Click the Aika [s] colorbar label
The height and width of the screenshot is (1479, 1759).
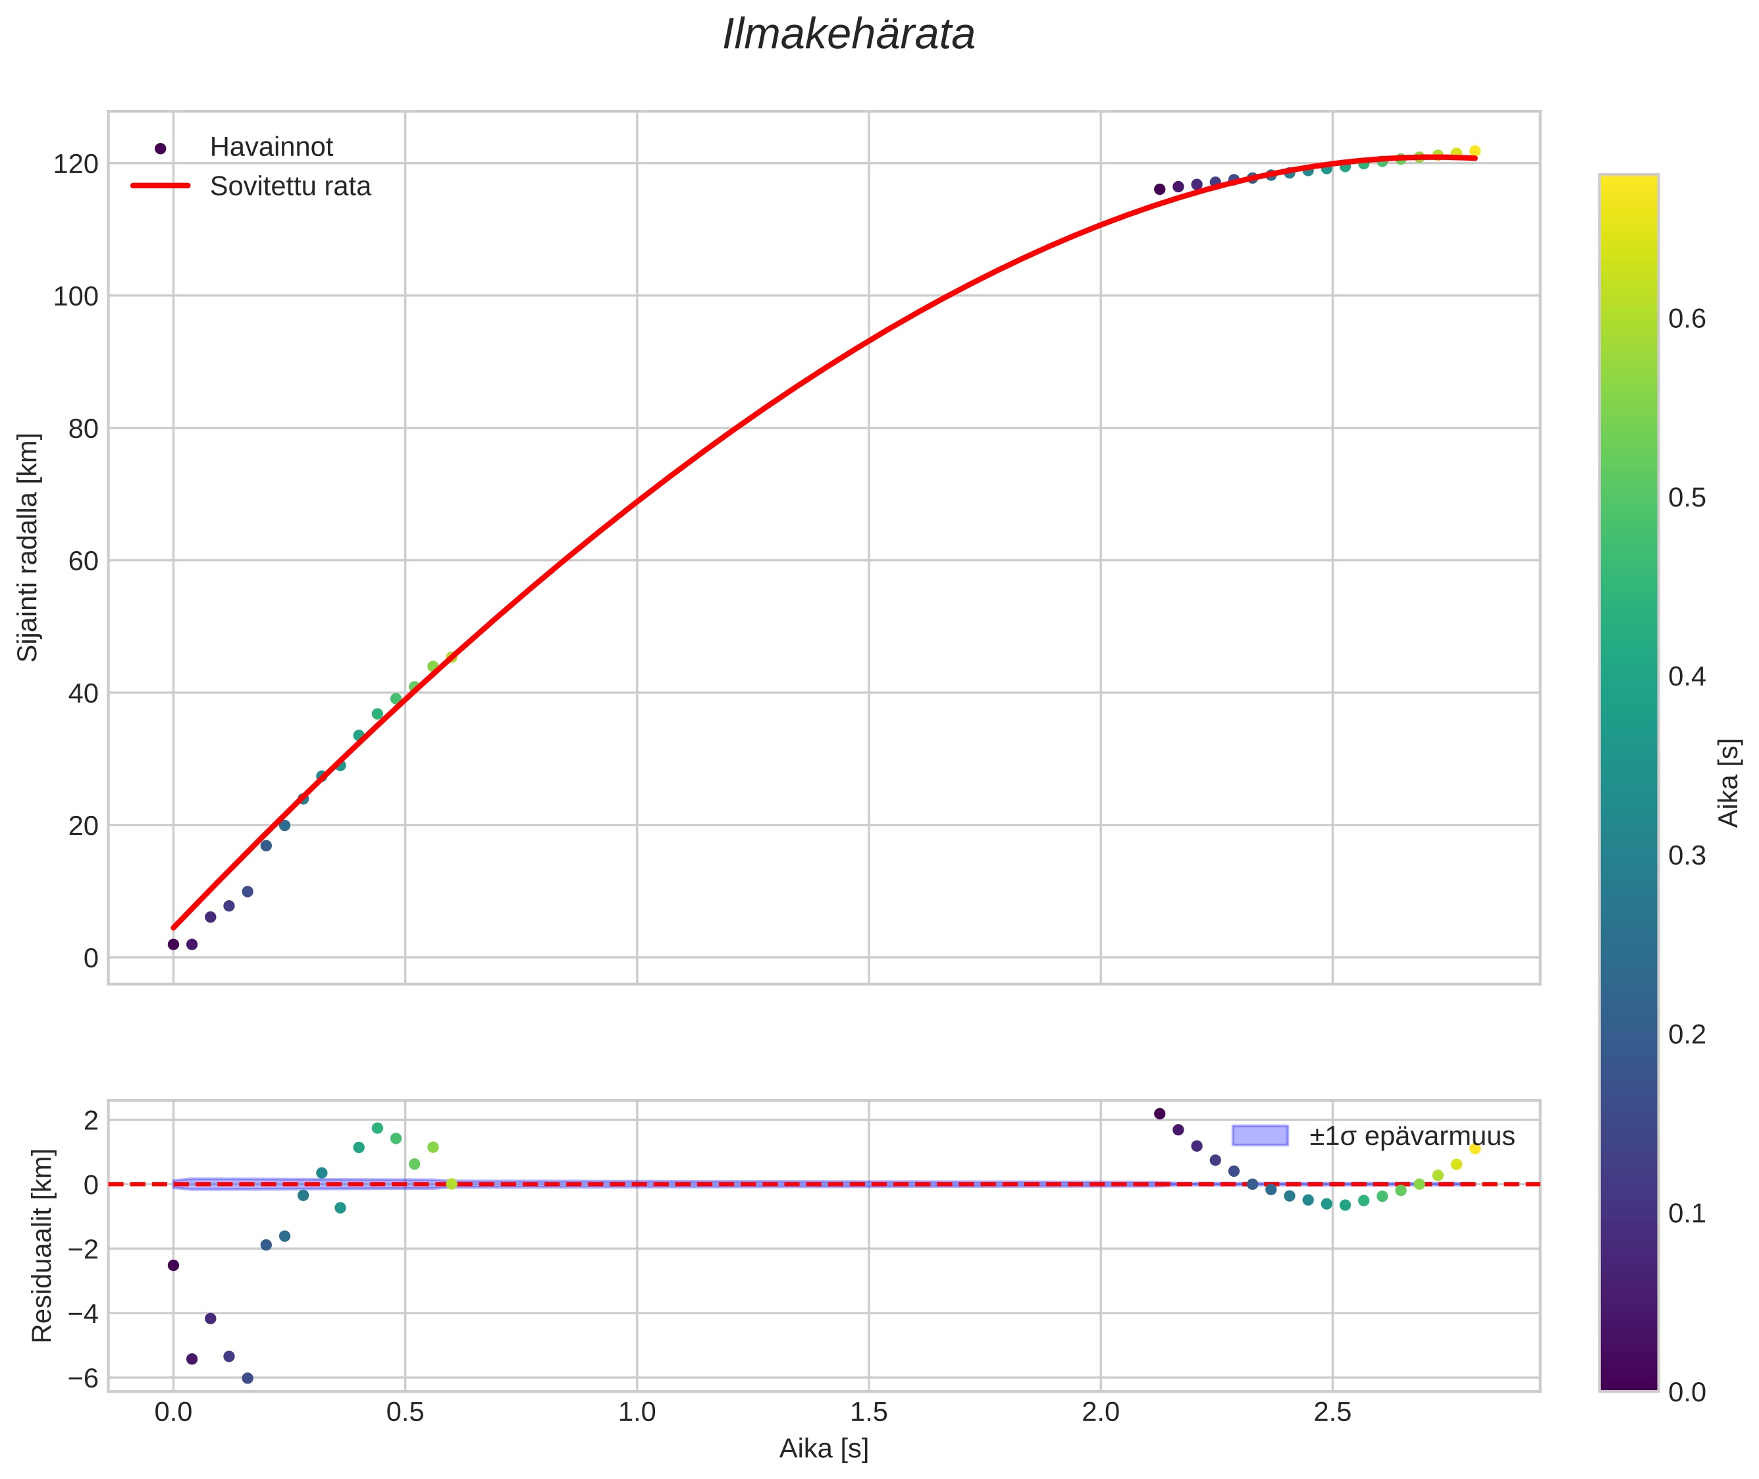click(x=1729, y=782)
